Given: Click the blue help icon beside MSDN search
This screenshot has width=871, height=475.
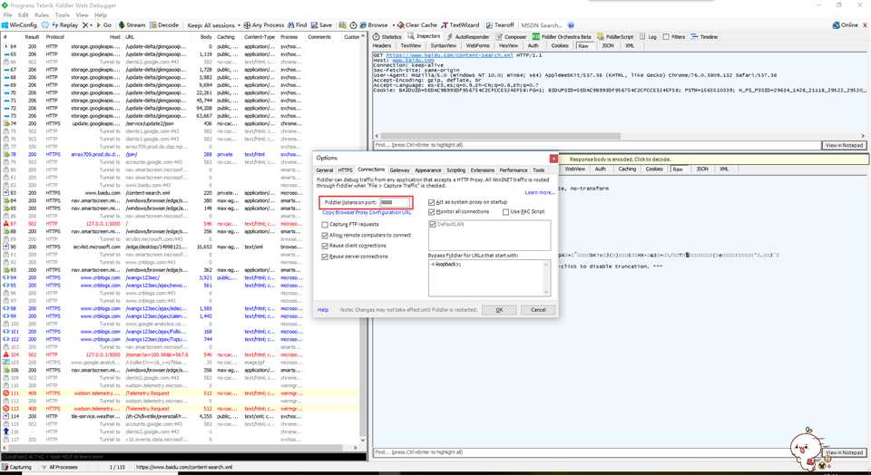Looking at the screenshot, I should [x=571, y=25].
